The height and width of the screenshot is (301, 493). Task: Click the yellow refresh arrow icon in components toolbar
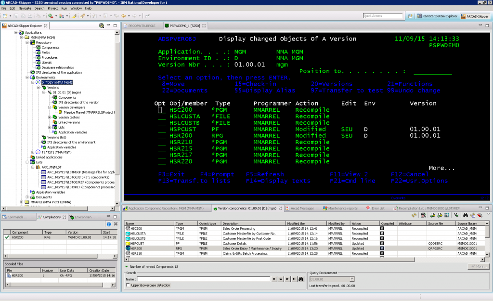tap(414, 215)
